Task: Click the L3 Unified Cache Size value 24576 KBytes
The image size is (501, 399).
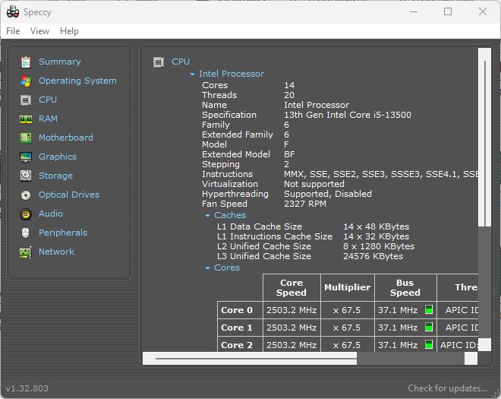Action: tap(373, 256)
